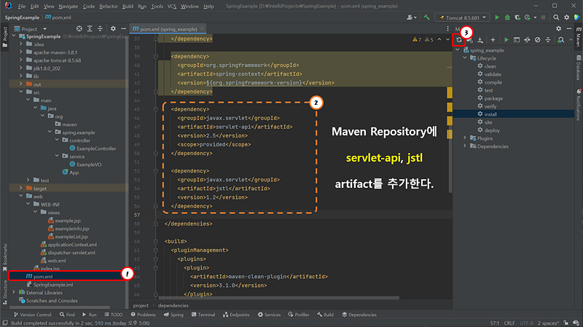583x327 pixels.
Task: Select the pom.xml (spring_example) editor tab
Action: point(168,29)
